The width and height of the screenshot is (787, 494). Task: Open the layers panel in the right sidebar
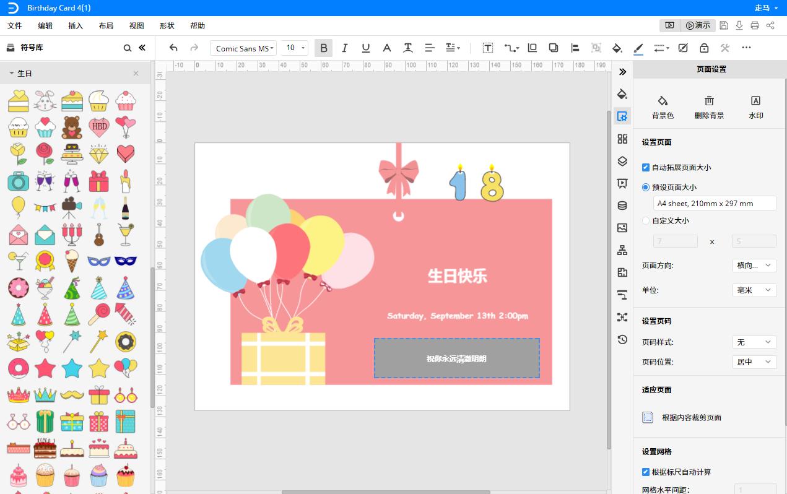tap(622, 161)
